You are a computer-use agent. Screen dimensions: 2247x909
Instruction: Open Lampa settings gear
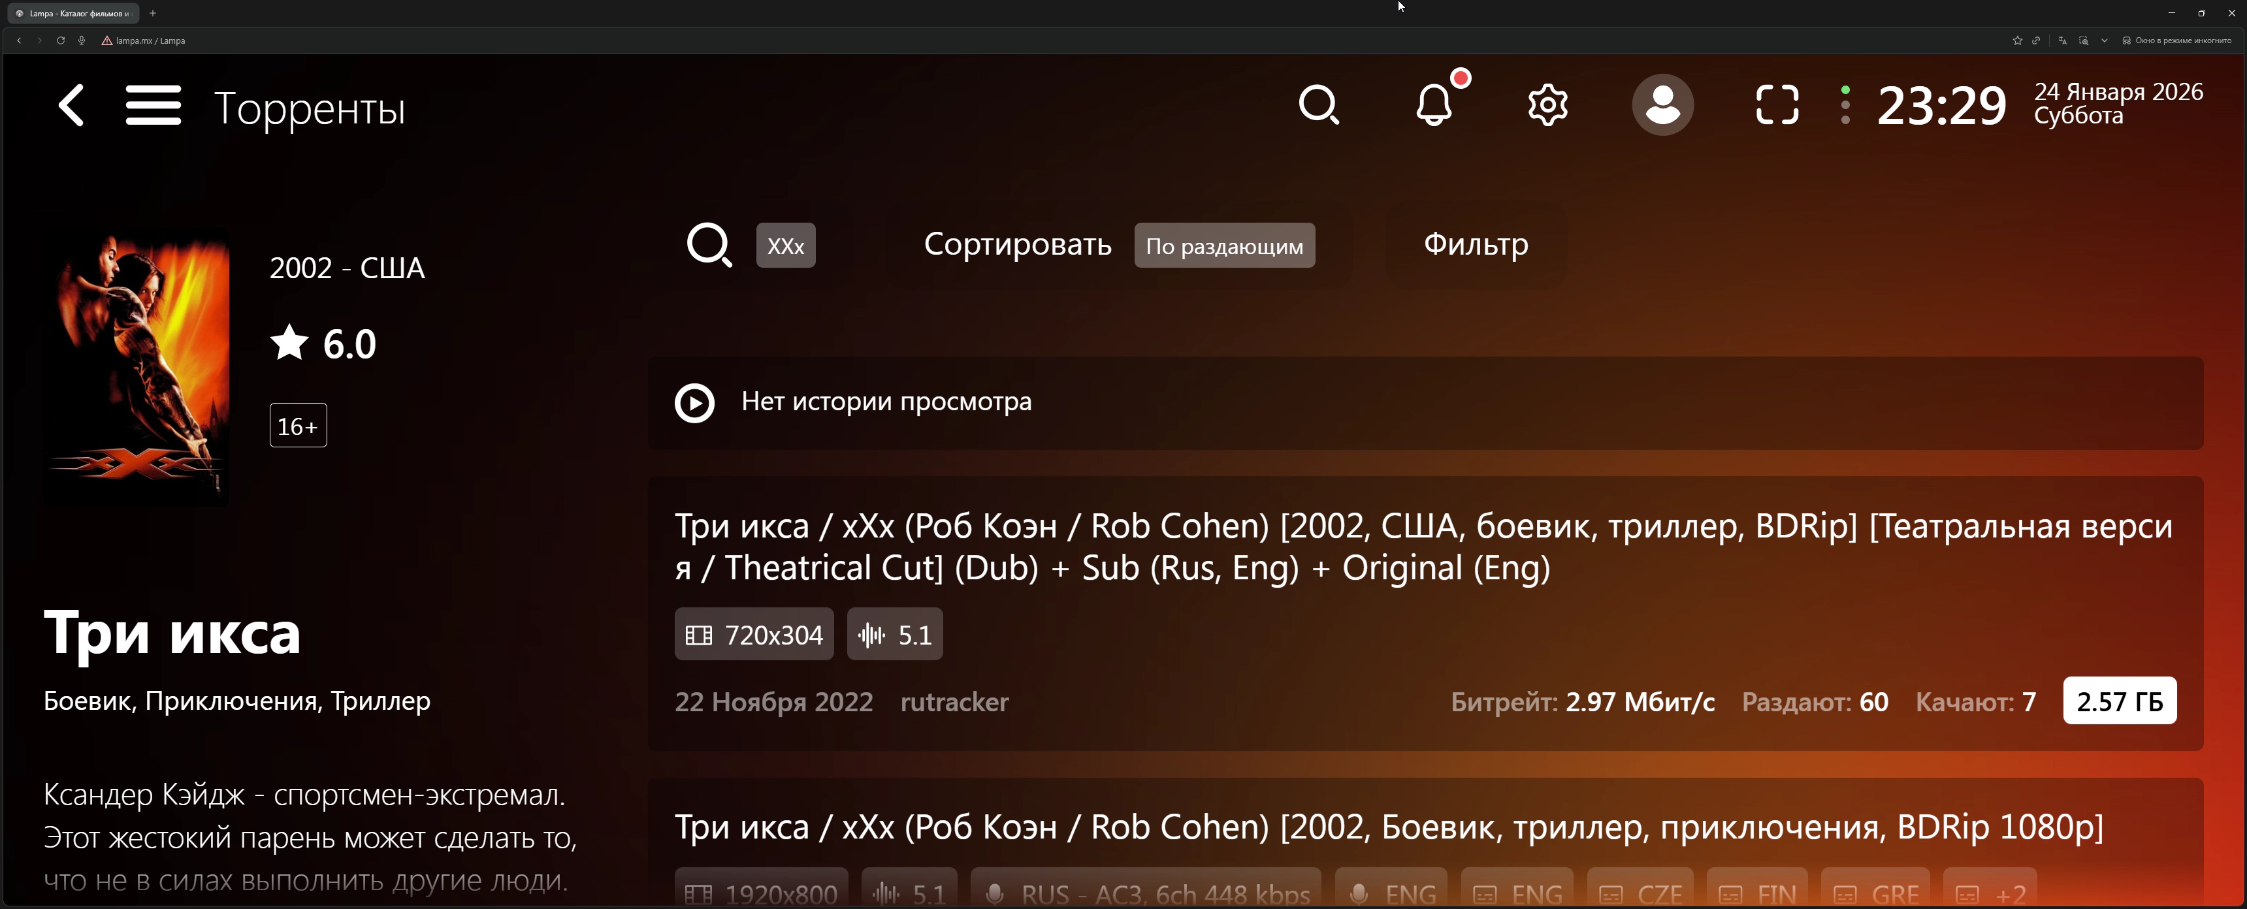[1547, 104]
